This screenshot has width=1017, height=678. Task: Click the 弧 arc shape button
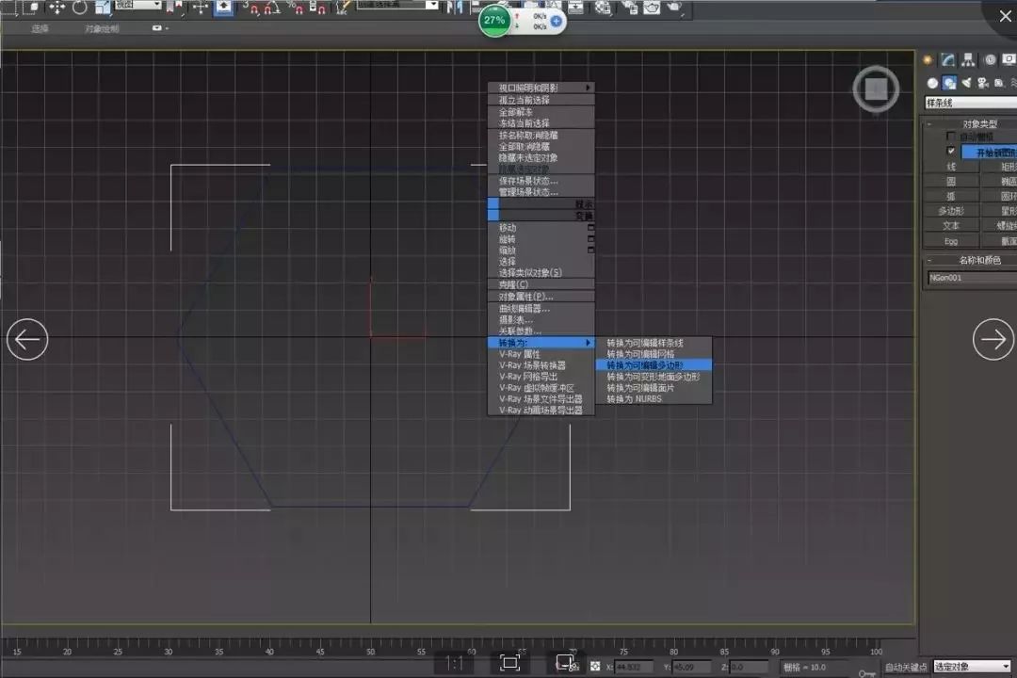pyautogui.click(x=951, y=197)
